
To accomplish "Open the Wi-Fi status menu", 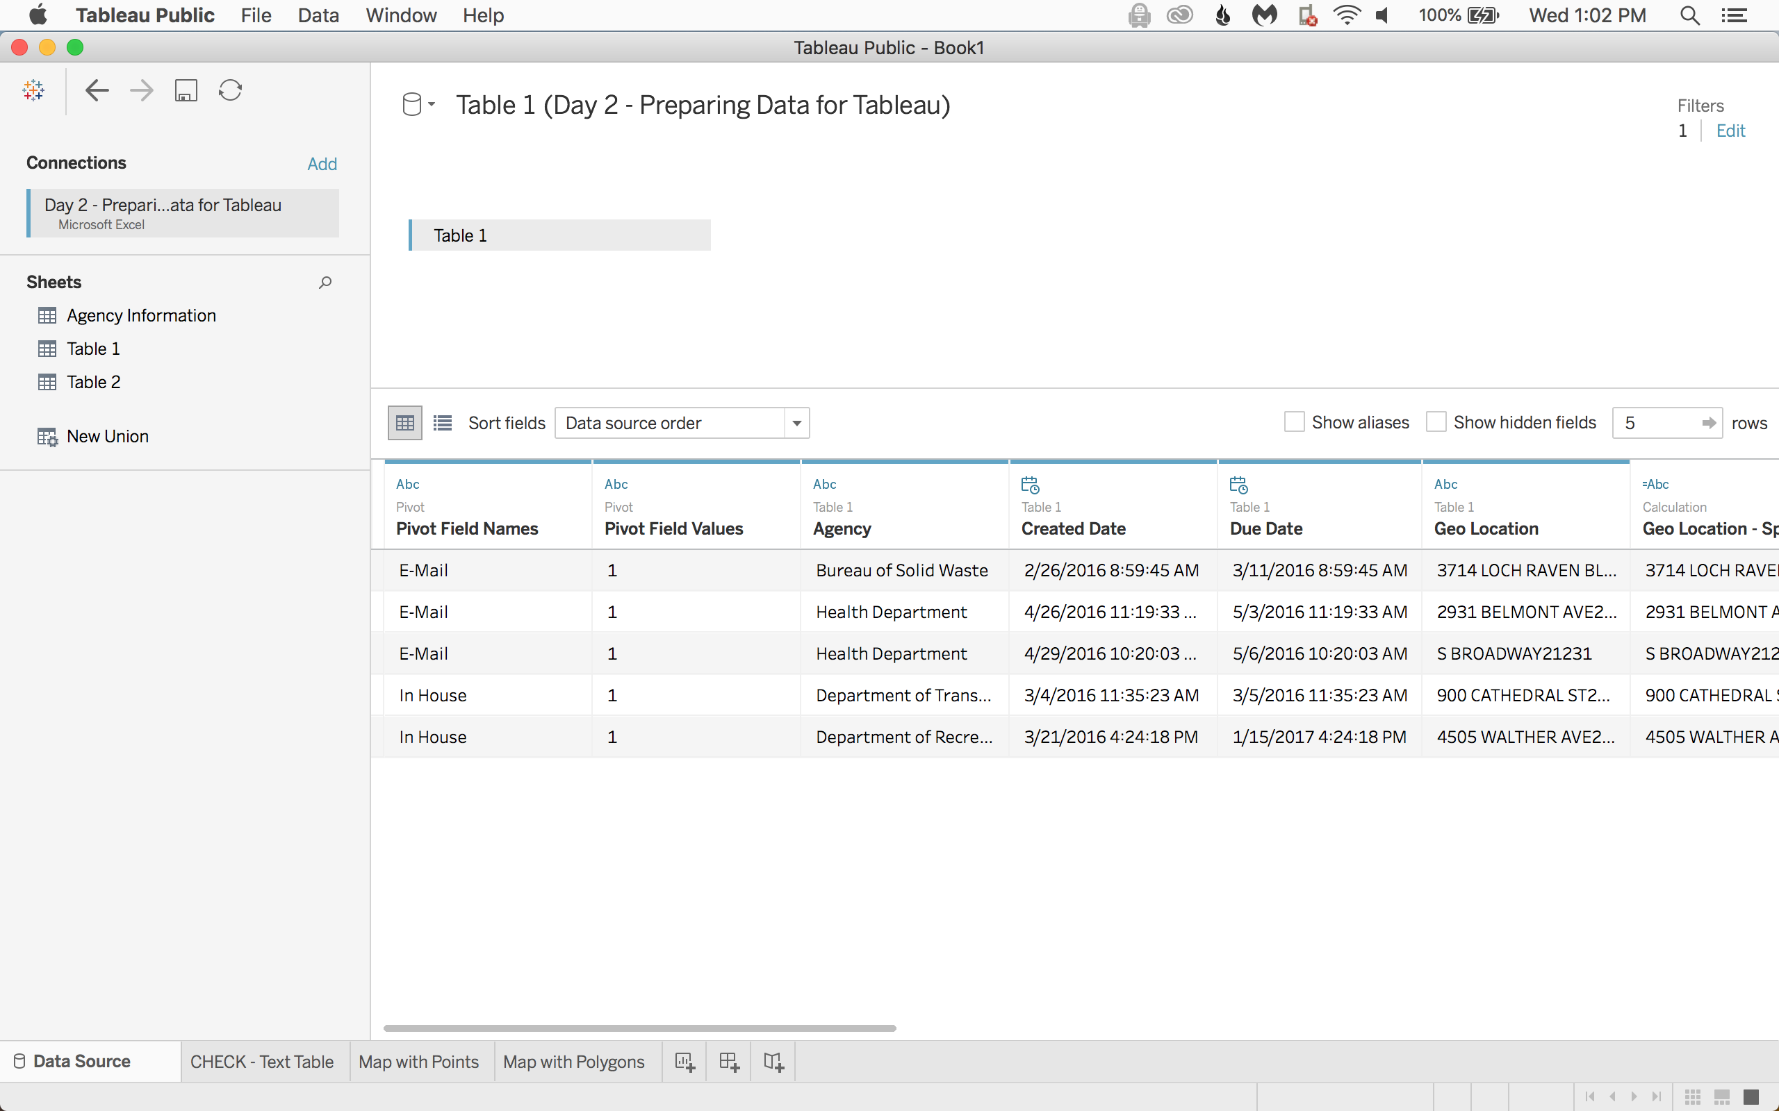I will (1346, 15).
